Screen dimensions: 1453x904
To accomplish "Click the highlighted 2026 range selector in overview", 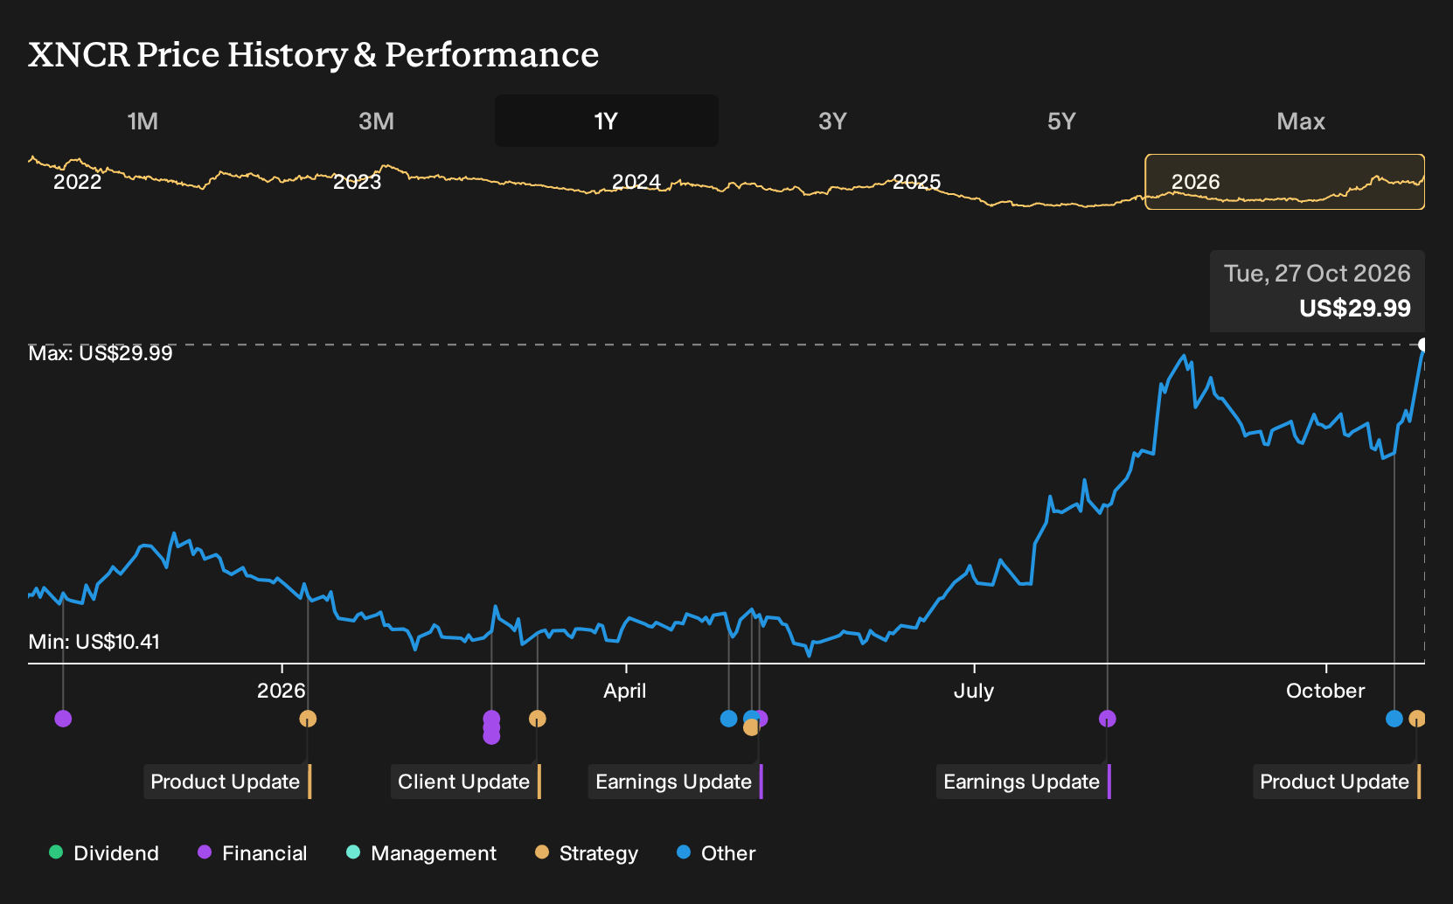I will pyautogui.click(x=1284, y=182).
